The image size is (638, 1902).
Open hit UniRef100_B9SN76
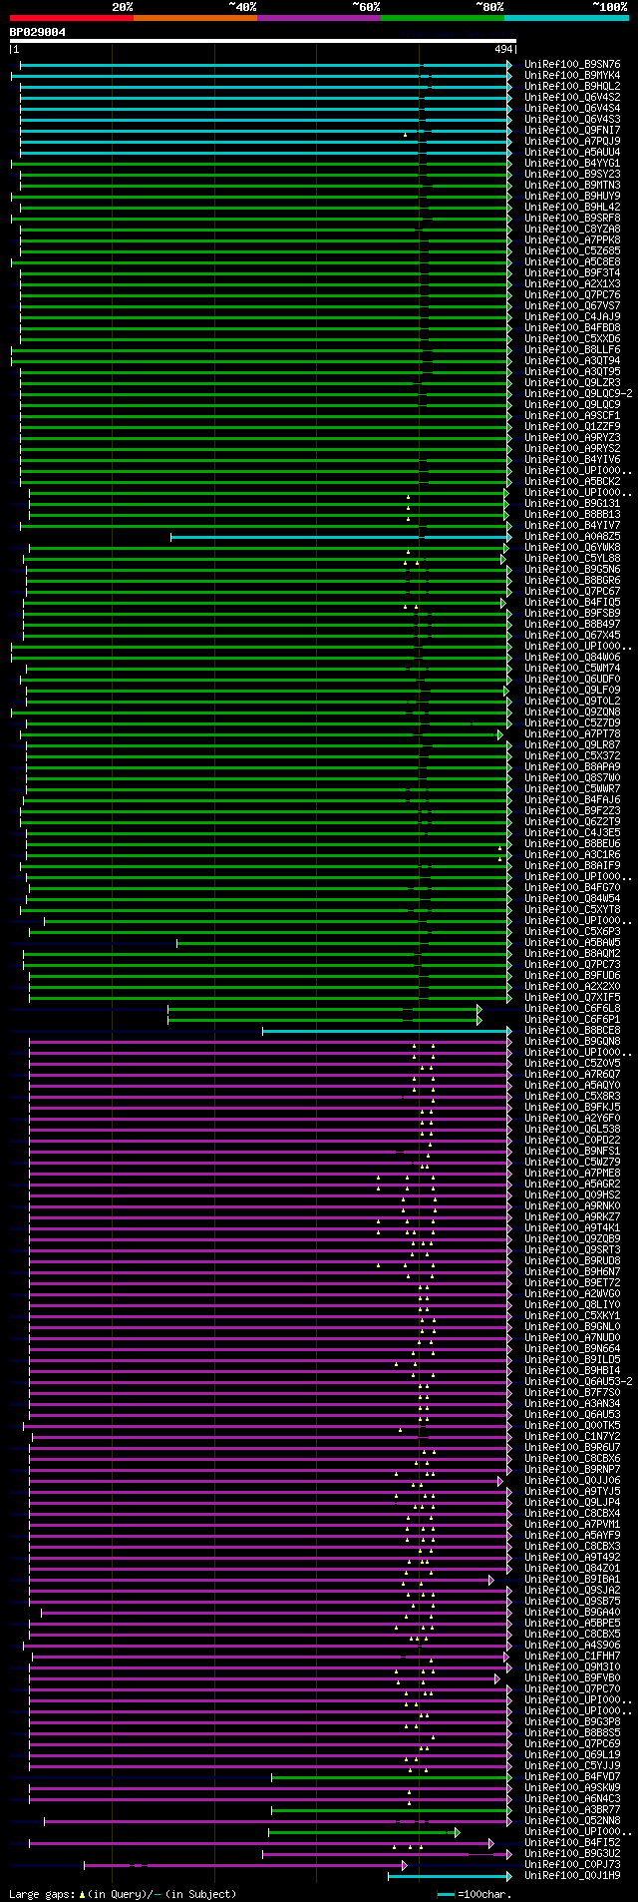pyautogui.click(x=572, y=65)
